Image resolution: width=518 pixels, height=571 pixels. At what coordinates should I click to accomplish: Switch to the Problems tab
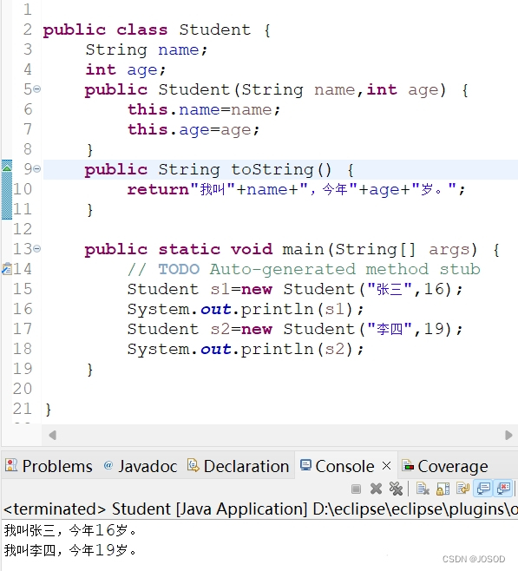click(49, 466)
